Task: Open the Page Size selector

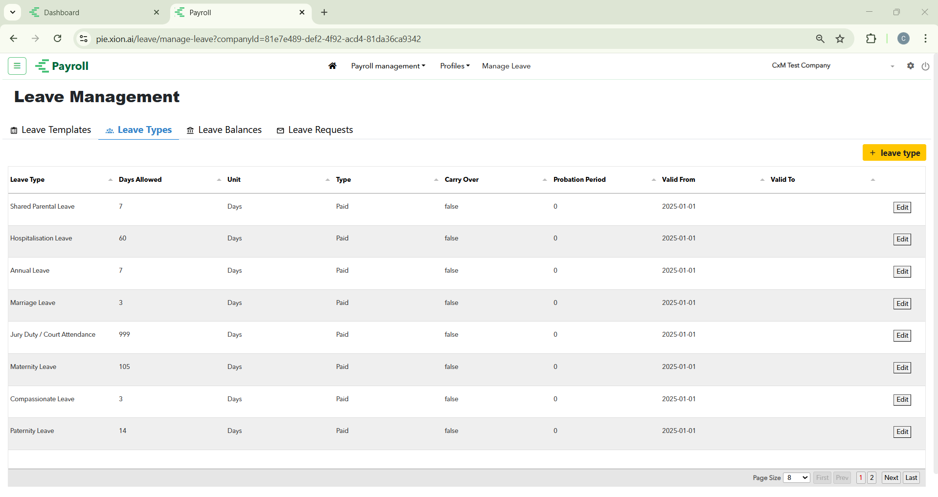Action: [x=796, y=477]
